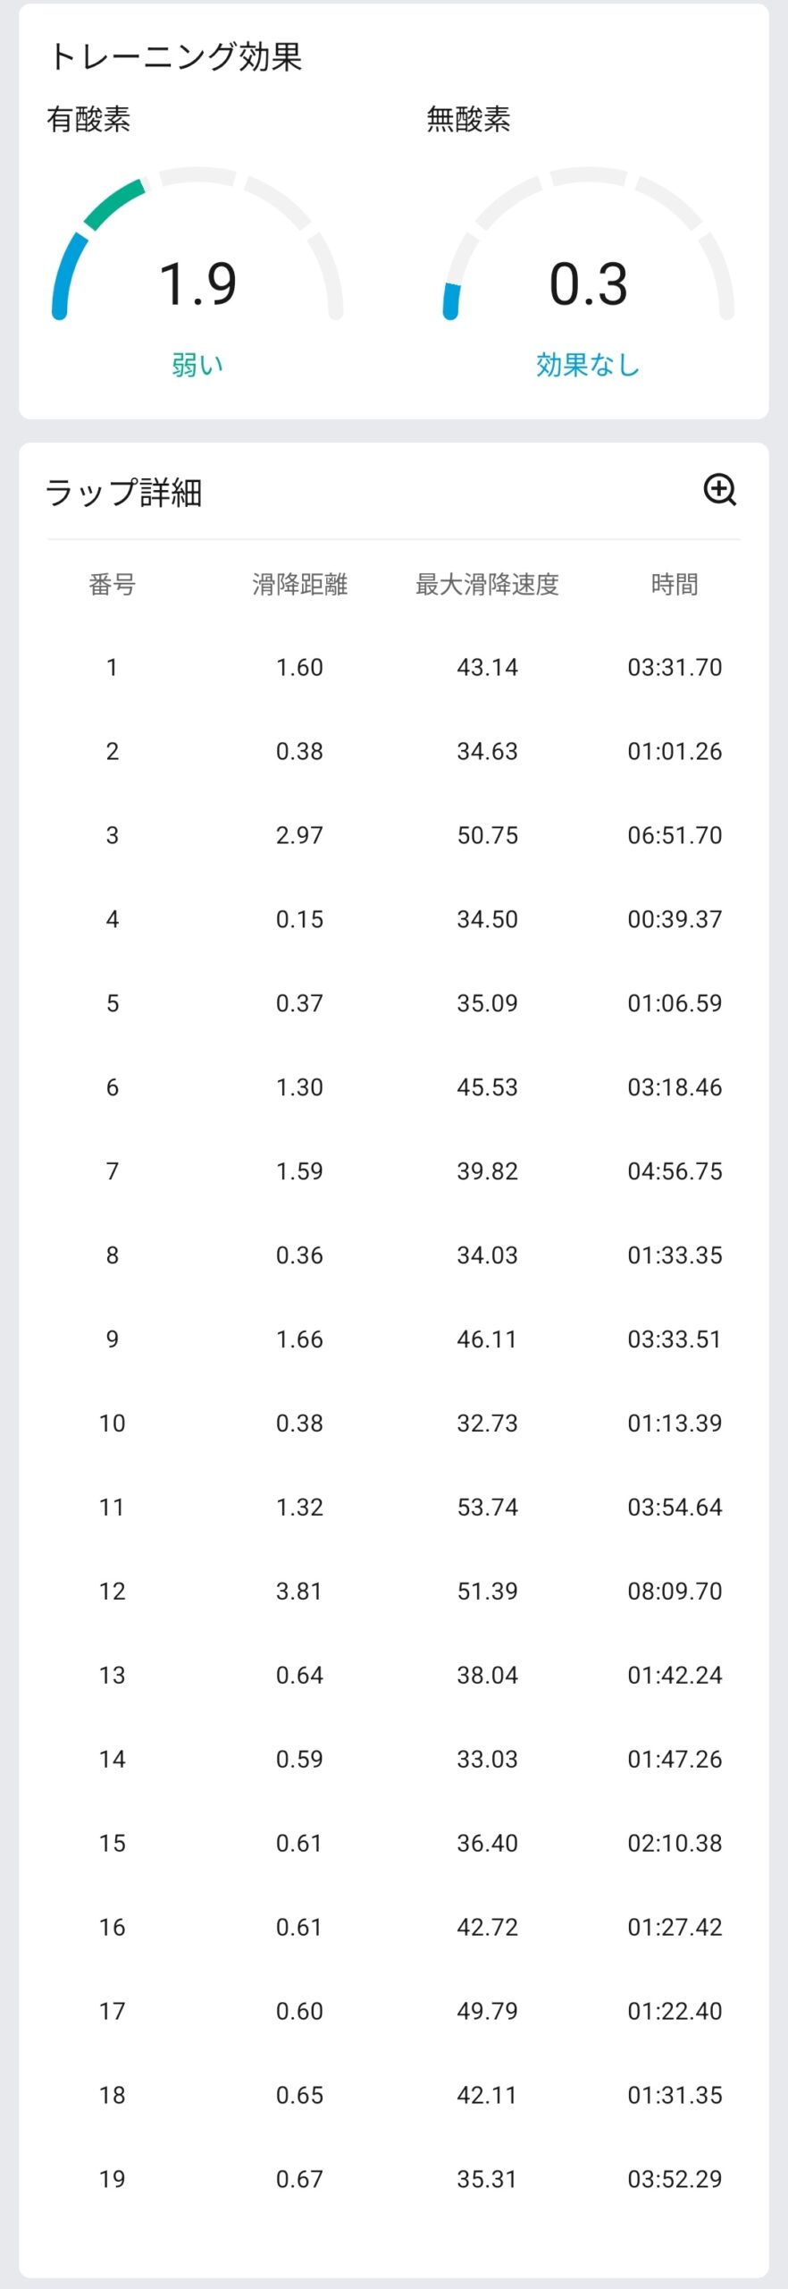Select lap 6 max speed 45.53

tap(487, 1087)
